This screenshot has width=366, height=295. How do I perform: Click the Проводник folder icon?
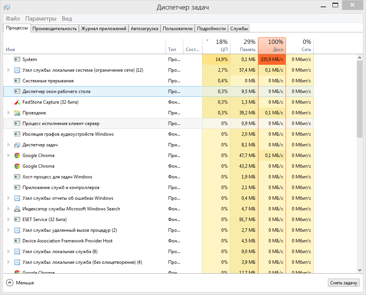(x=17, y=113)
